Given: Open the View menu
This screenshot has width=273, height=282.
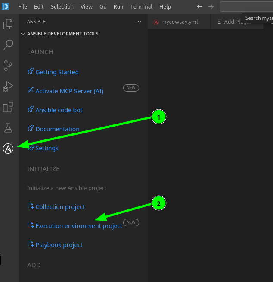Looking at the screenshot, I should (87, 7).
